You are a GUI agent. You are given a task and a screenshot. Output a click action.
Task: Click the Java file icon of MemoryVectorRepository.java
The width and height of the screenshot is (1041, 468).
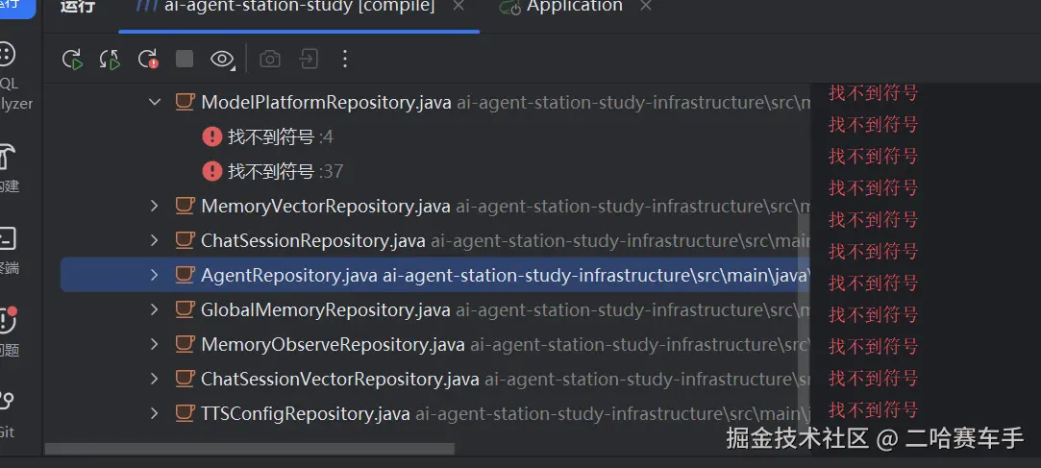click(x=184, y=206)
